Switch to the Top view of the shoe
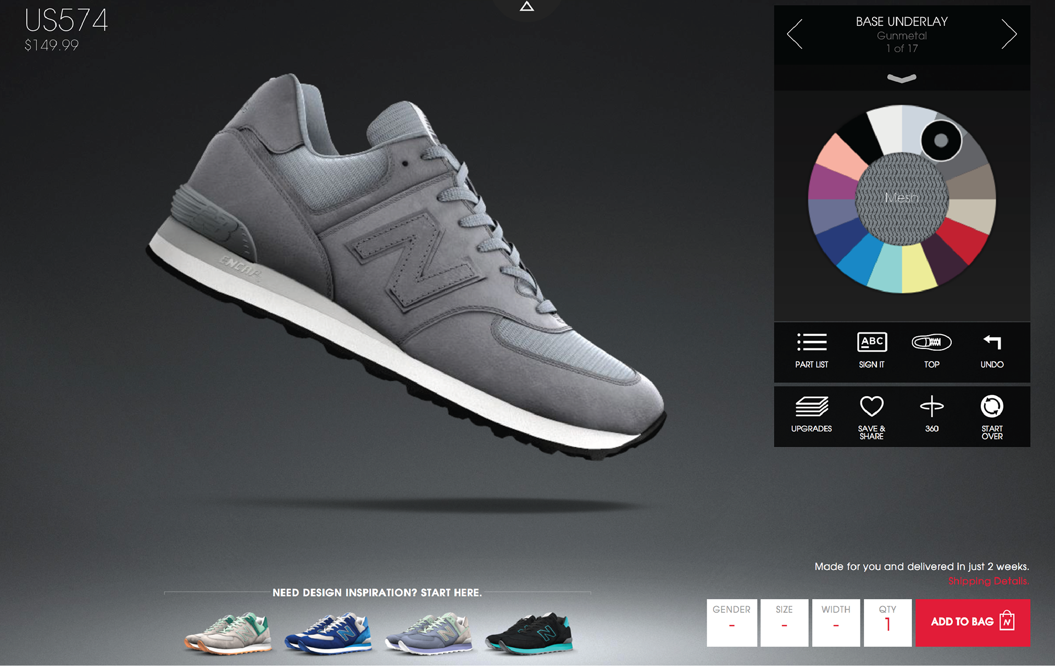1055x666 pixels. 932,351
